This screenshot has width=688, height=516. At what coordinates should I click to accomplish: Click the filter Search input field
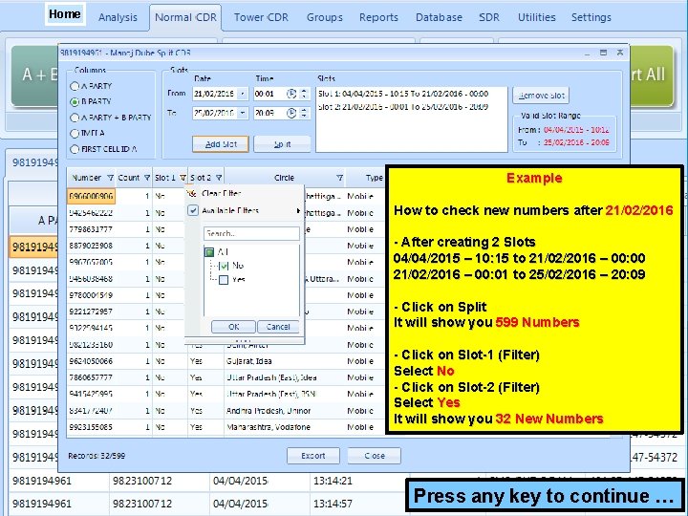[251, 233]
